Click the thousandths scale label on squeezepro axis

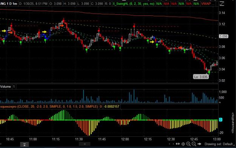(x=233, y=123)
